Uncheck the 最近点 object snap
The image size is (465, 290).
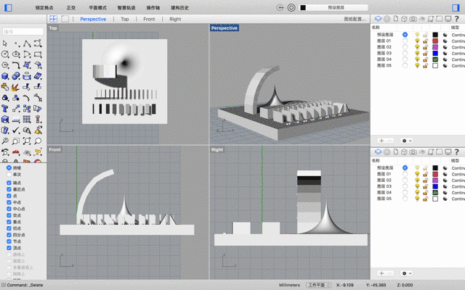(9, 189)
